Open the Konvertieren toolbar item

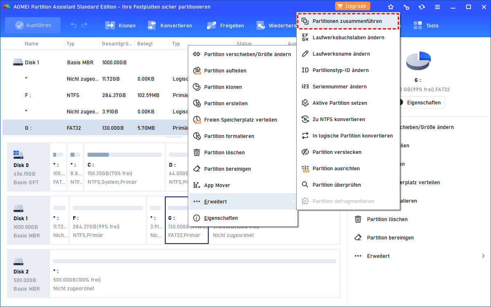click(x=169, y=25)
